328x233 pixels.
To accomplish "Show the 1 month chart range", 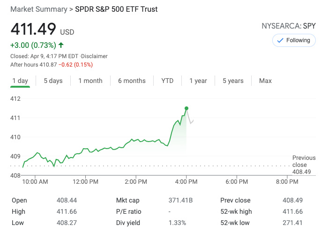I will pos(90,81).
